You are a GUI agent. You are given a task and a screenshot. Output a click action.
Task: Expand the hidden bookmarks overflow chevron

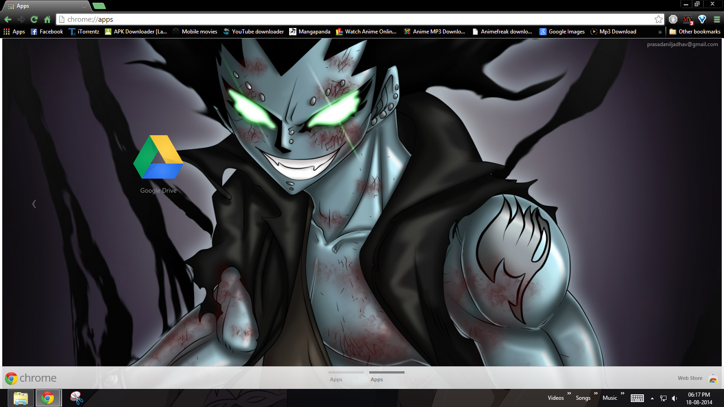click(x=660, y=32)
